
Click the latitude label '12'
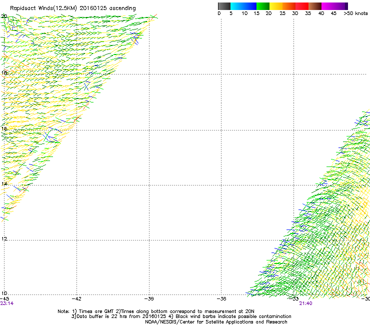[x=4, y=239]
